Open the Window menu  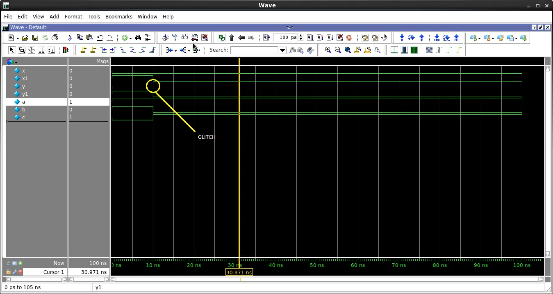tap(147, 17)
